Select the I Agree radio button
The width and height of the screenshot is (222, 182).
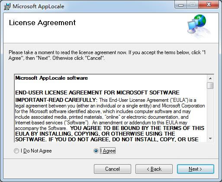pyautogui.click(x=96, y=151)
